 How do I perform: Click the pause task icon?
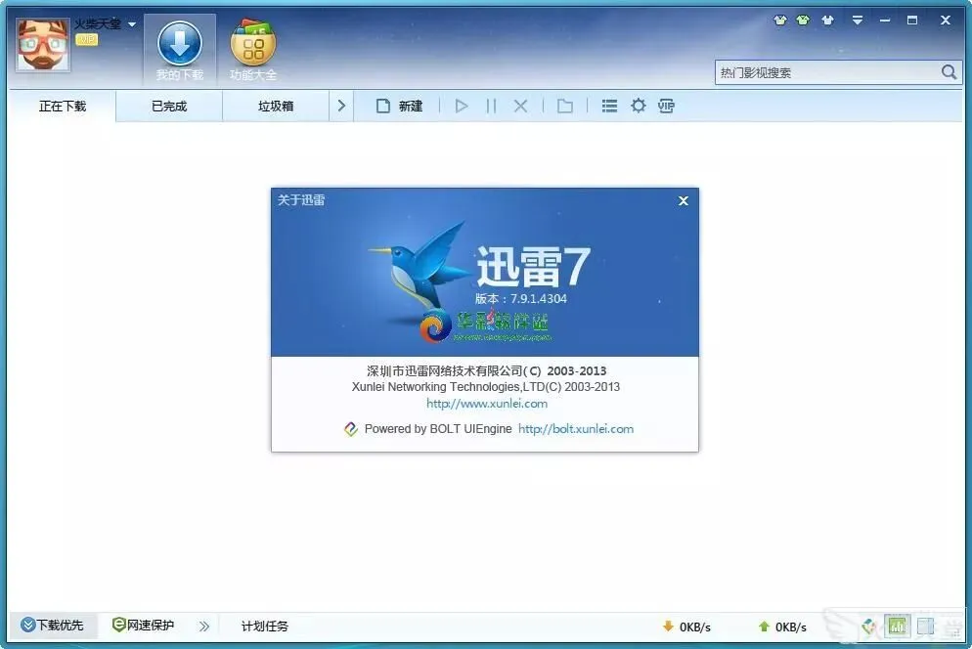click(491, 106)
